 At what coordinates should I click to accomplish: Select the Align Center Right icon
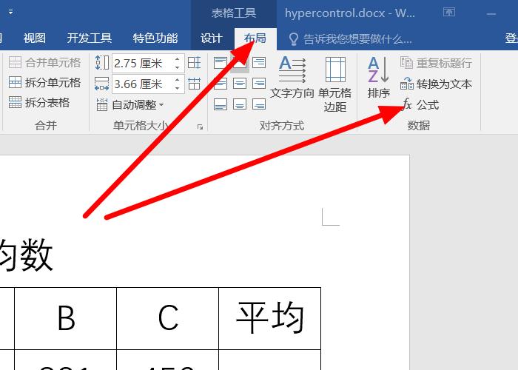tap(259, 83)
